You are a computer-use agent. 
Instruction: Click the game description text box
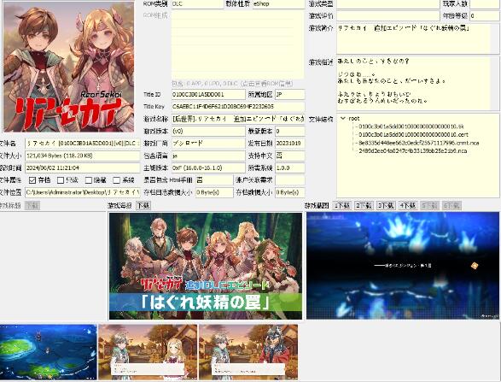[x=417, y=84]
